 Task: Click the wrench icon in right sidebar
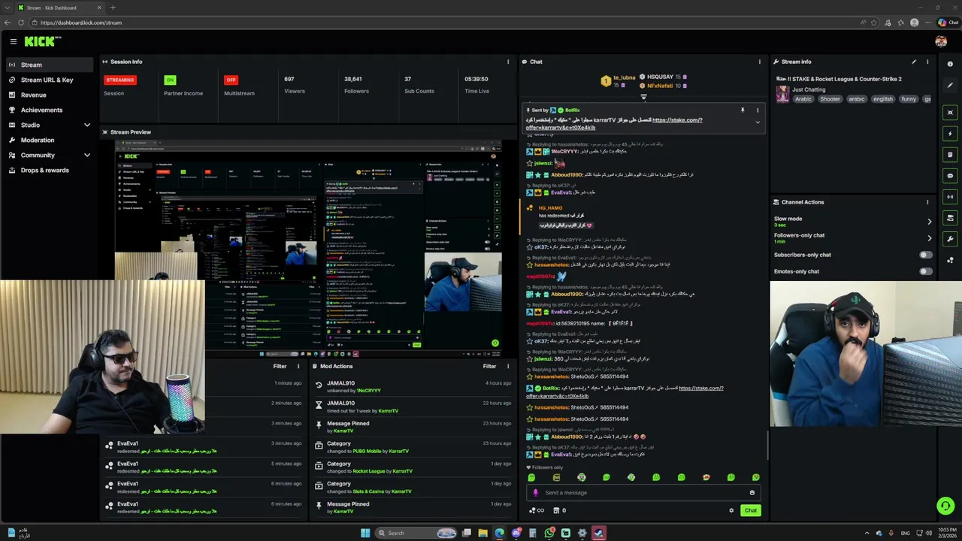pyautogui.click(x=950, y=239)
